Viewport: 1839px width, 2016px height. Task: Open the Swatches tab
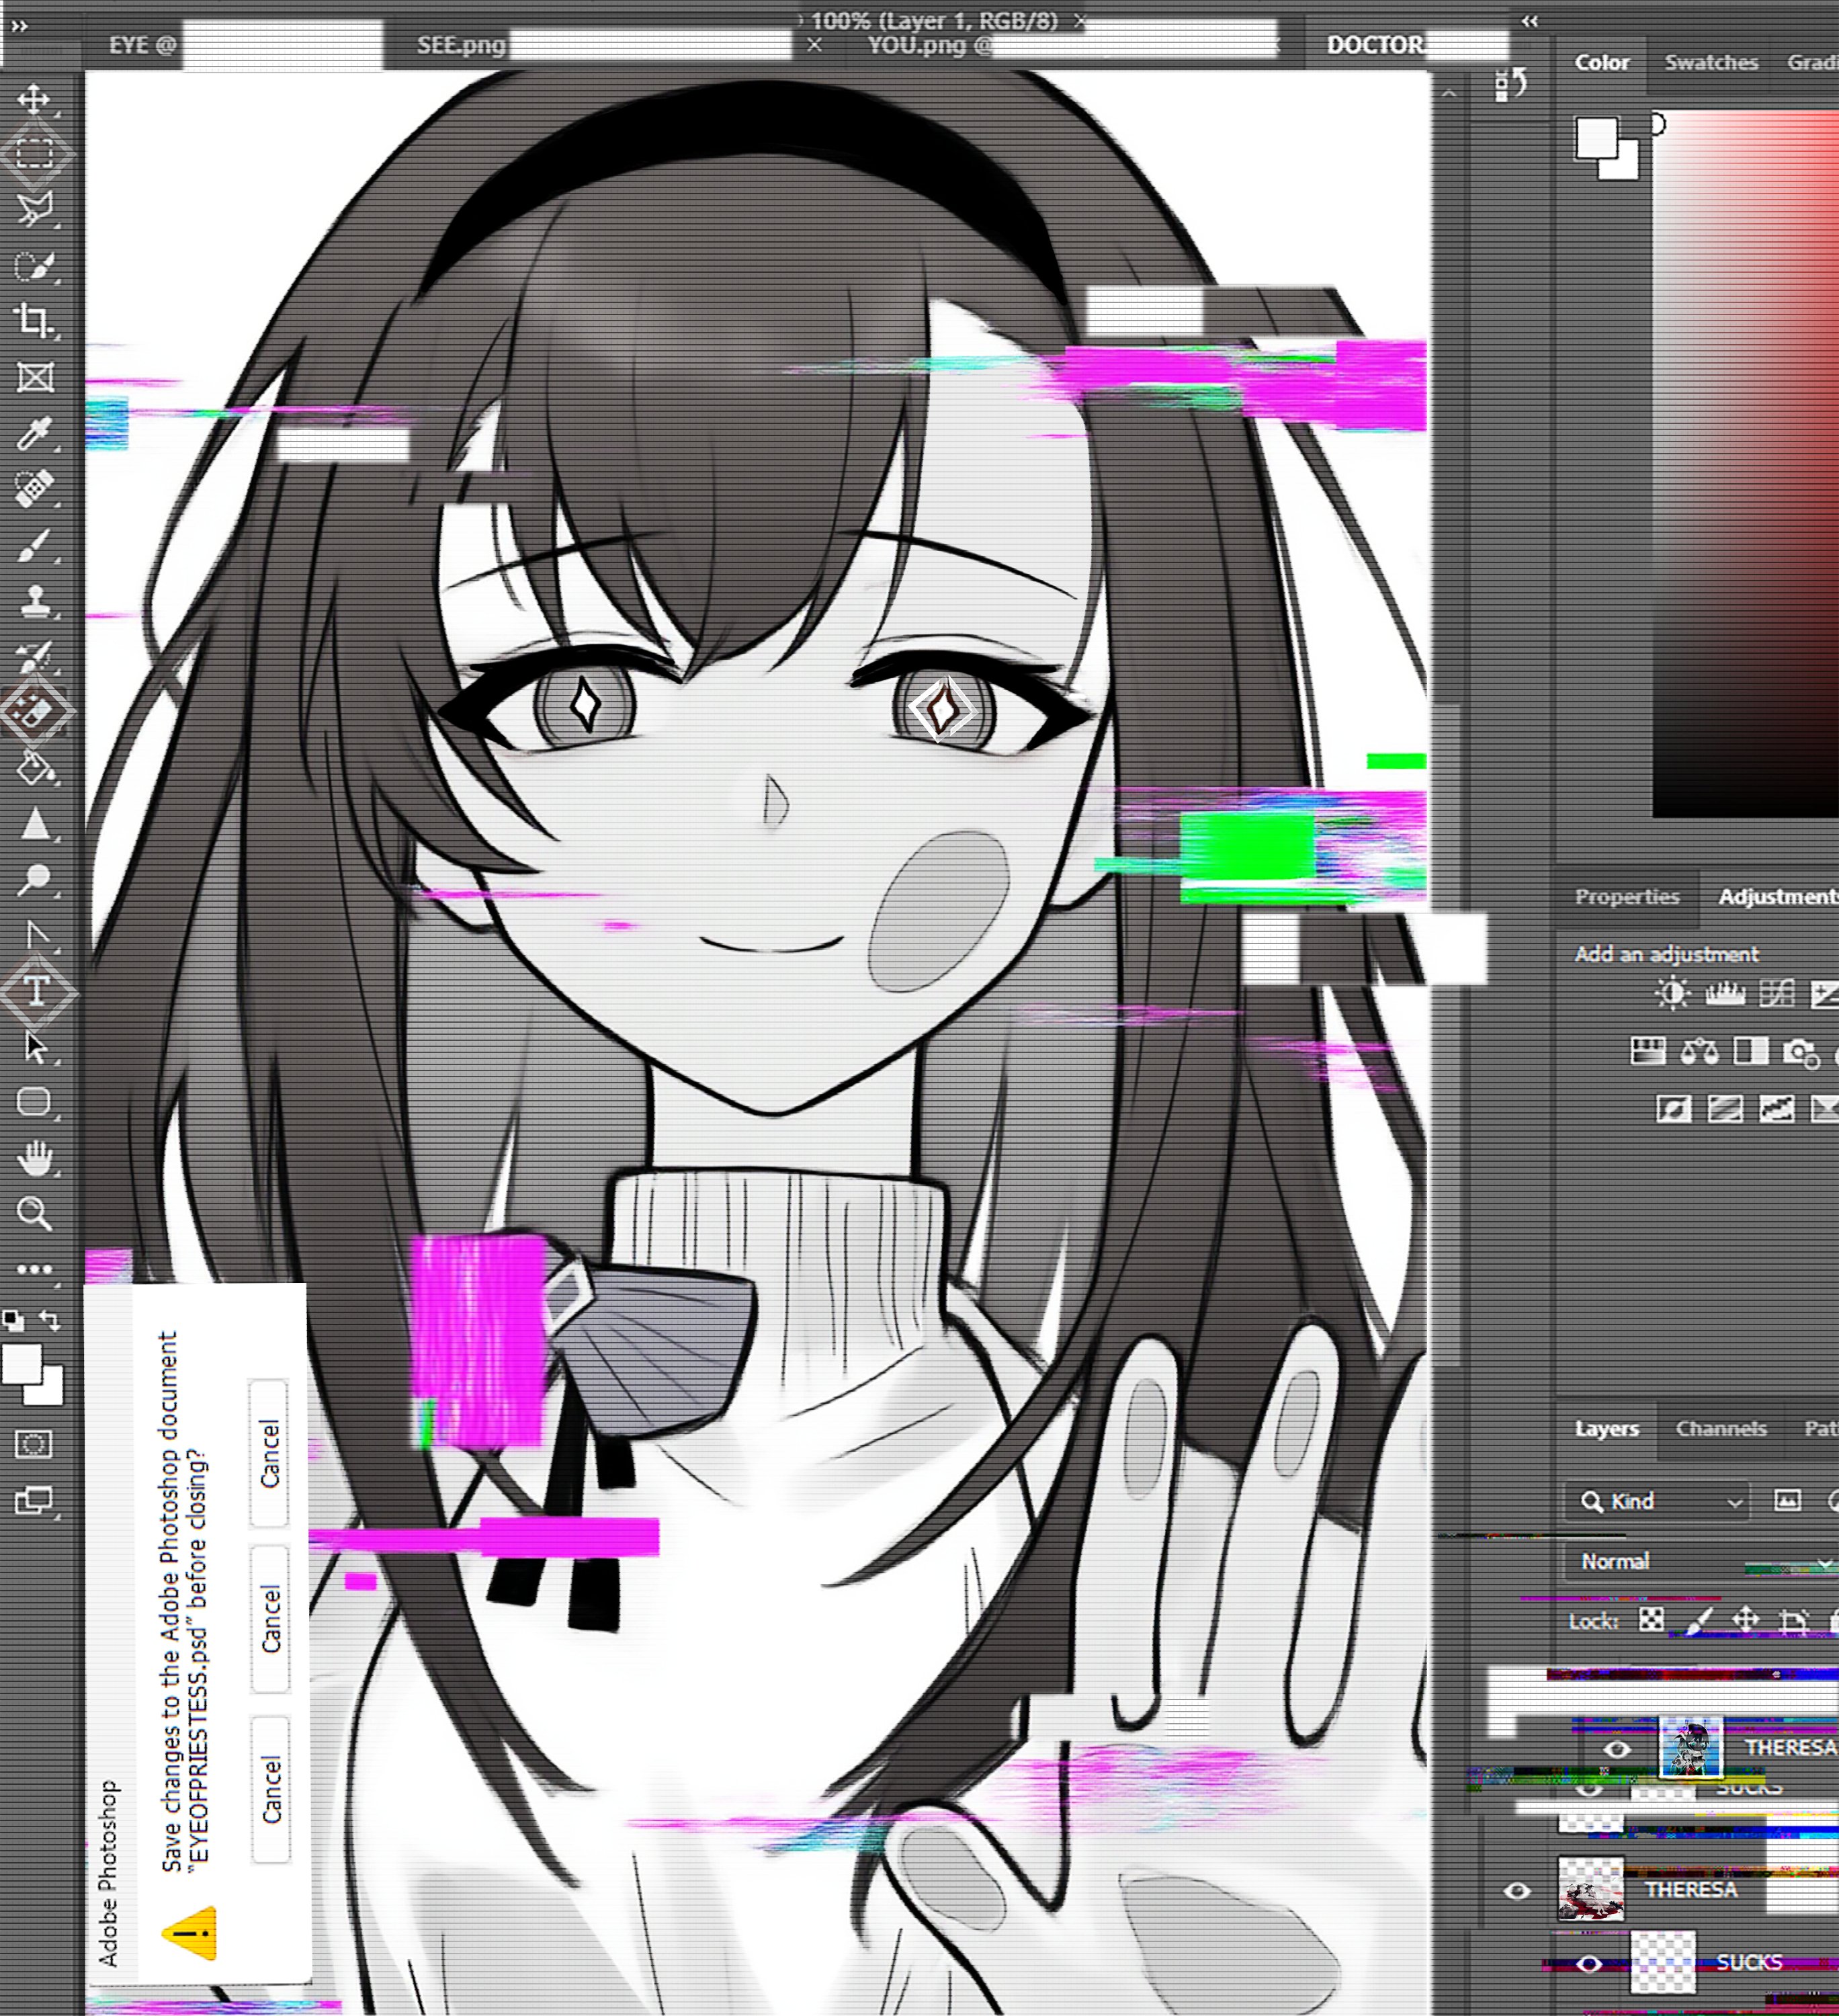1710,62
